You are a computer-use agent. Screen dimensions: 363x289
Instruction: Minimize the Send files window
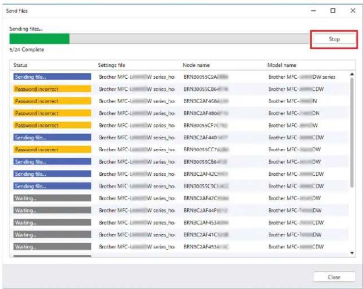314,11
